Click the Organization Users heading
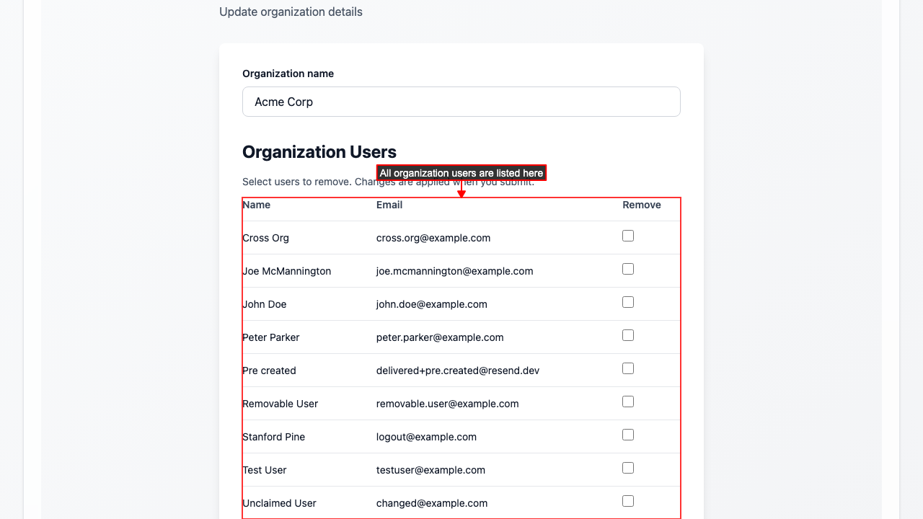This screenshot has height=519, width=923. click(319, 152)
